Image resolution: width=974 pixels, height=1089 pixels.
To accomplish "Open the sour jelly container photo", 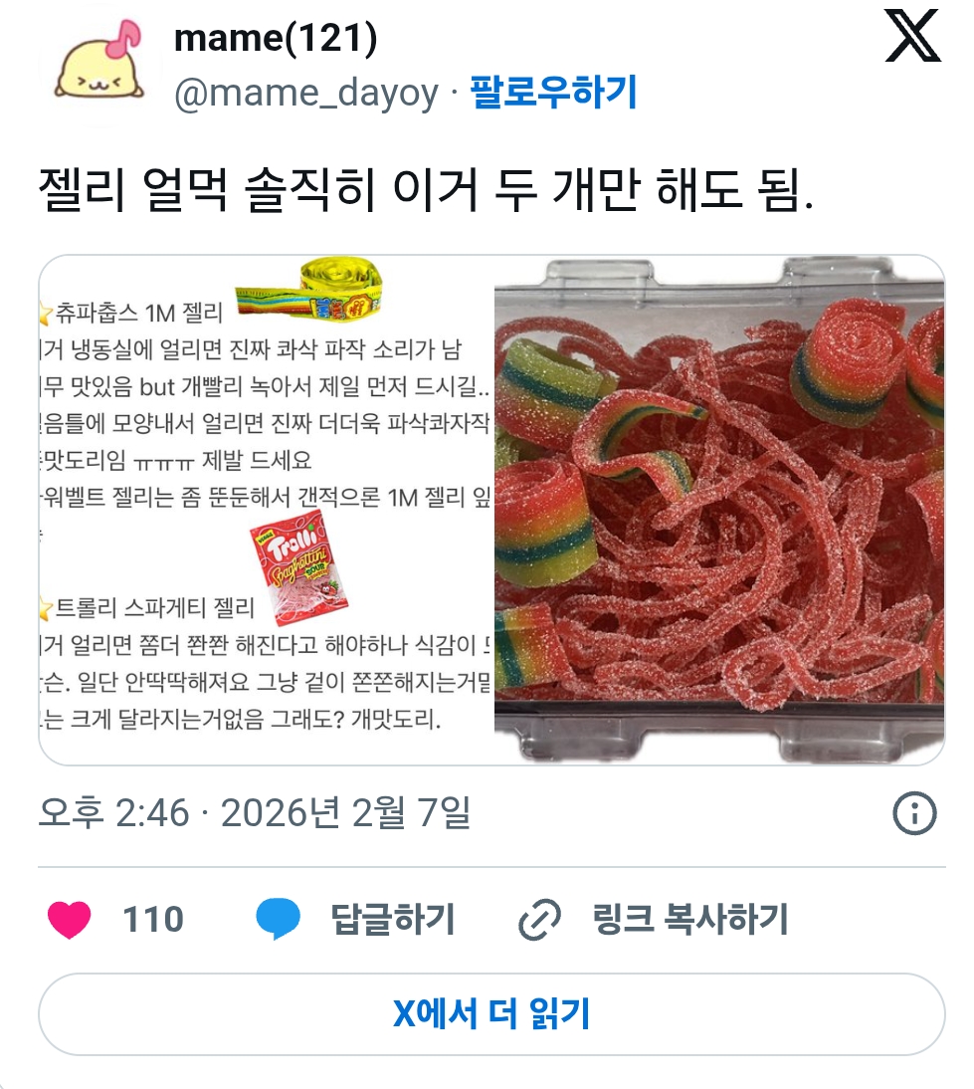I will tap(719, 511).
